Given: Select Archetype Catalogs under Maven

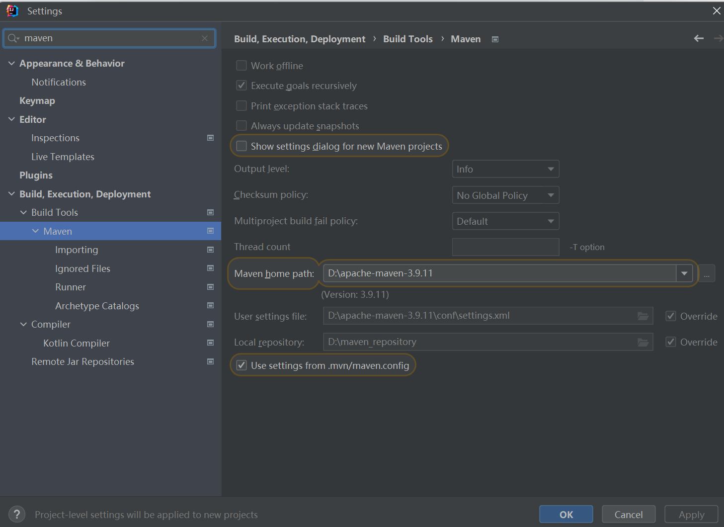Looking at the screenshot, I should (97, 306).
